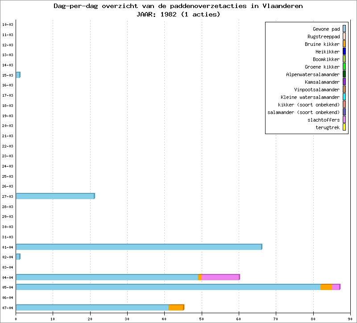Click the 10-03 date label on y-axis

8,25
